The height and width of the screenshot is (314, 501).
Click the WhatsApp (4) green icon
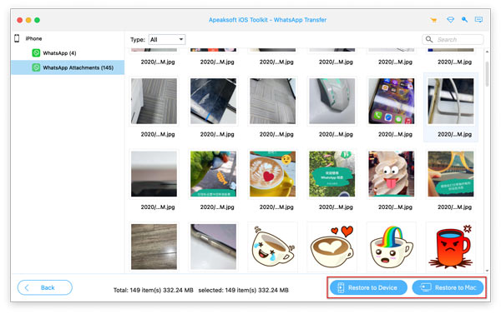click(x=36, y=53)
